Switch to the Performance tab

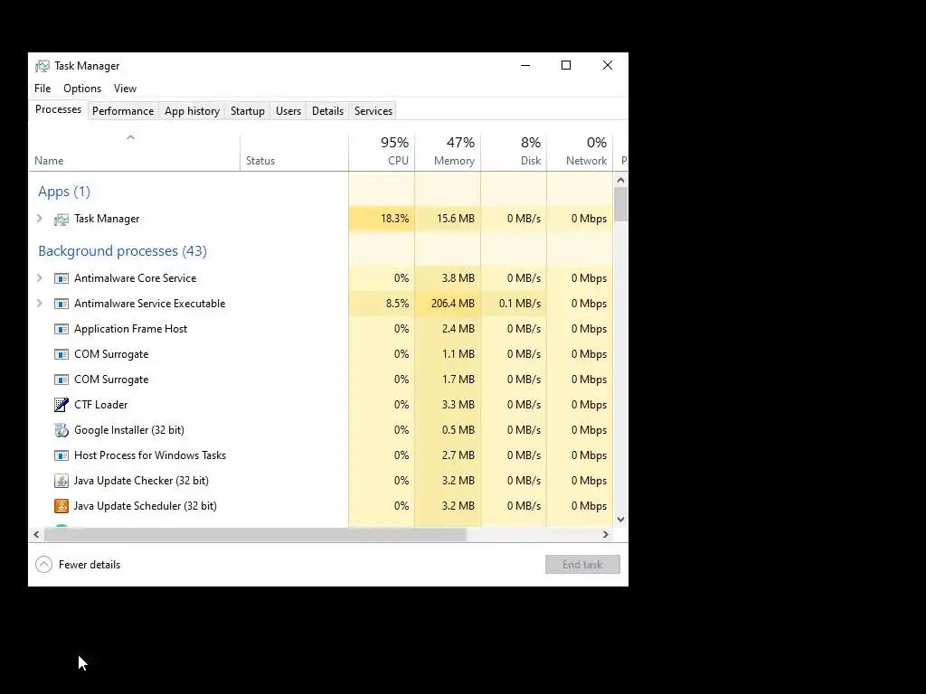click(123, 111)
